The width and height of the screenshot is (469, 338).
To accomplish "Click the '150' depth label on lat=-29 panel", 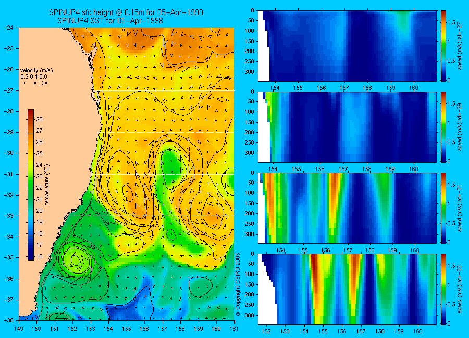I will 249,122.
